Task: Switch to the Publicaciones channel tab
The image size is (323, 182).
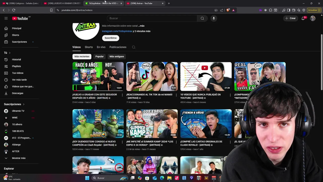Action: point(118,47)
